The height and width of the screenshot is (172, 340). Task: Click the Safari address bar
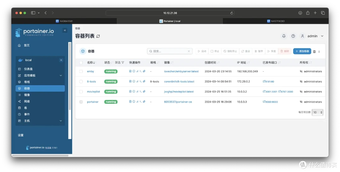pos(170,13)
